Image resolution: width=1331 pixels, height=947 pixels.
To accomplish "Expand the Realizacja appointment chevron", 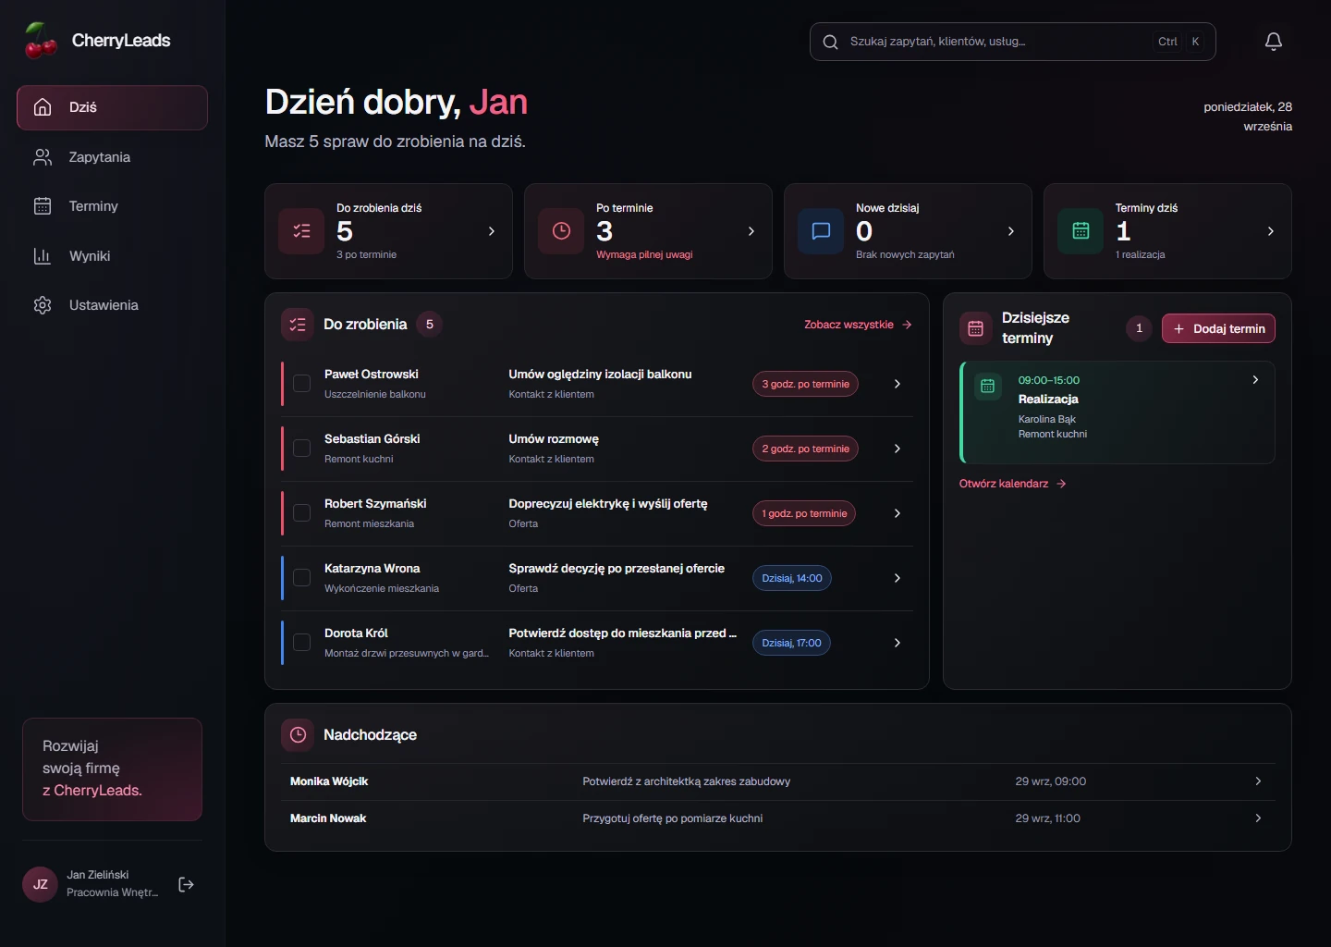I will 1255,380.
